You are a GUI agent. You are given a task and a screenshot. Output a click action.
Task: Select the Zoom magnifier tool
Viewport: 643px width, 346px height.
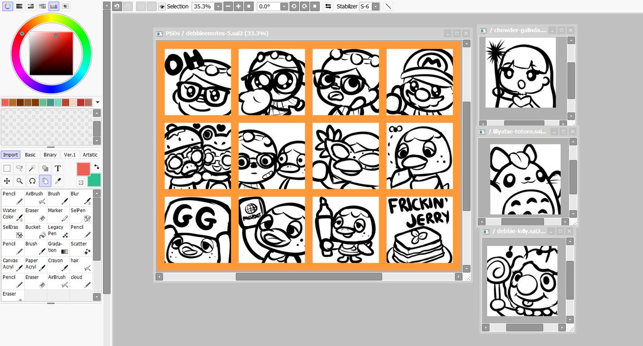[20, 181]
